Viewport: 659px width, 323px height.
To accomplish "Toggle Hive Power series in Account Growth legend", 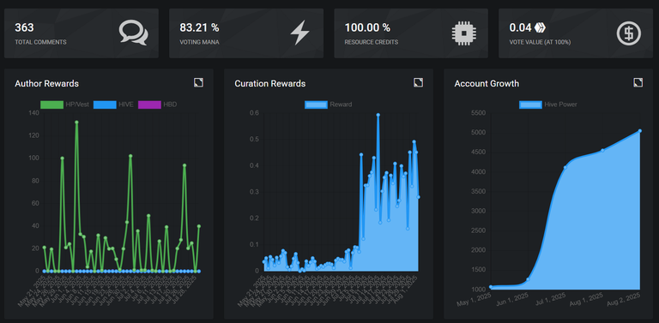I will (548, 105).
